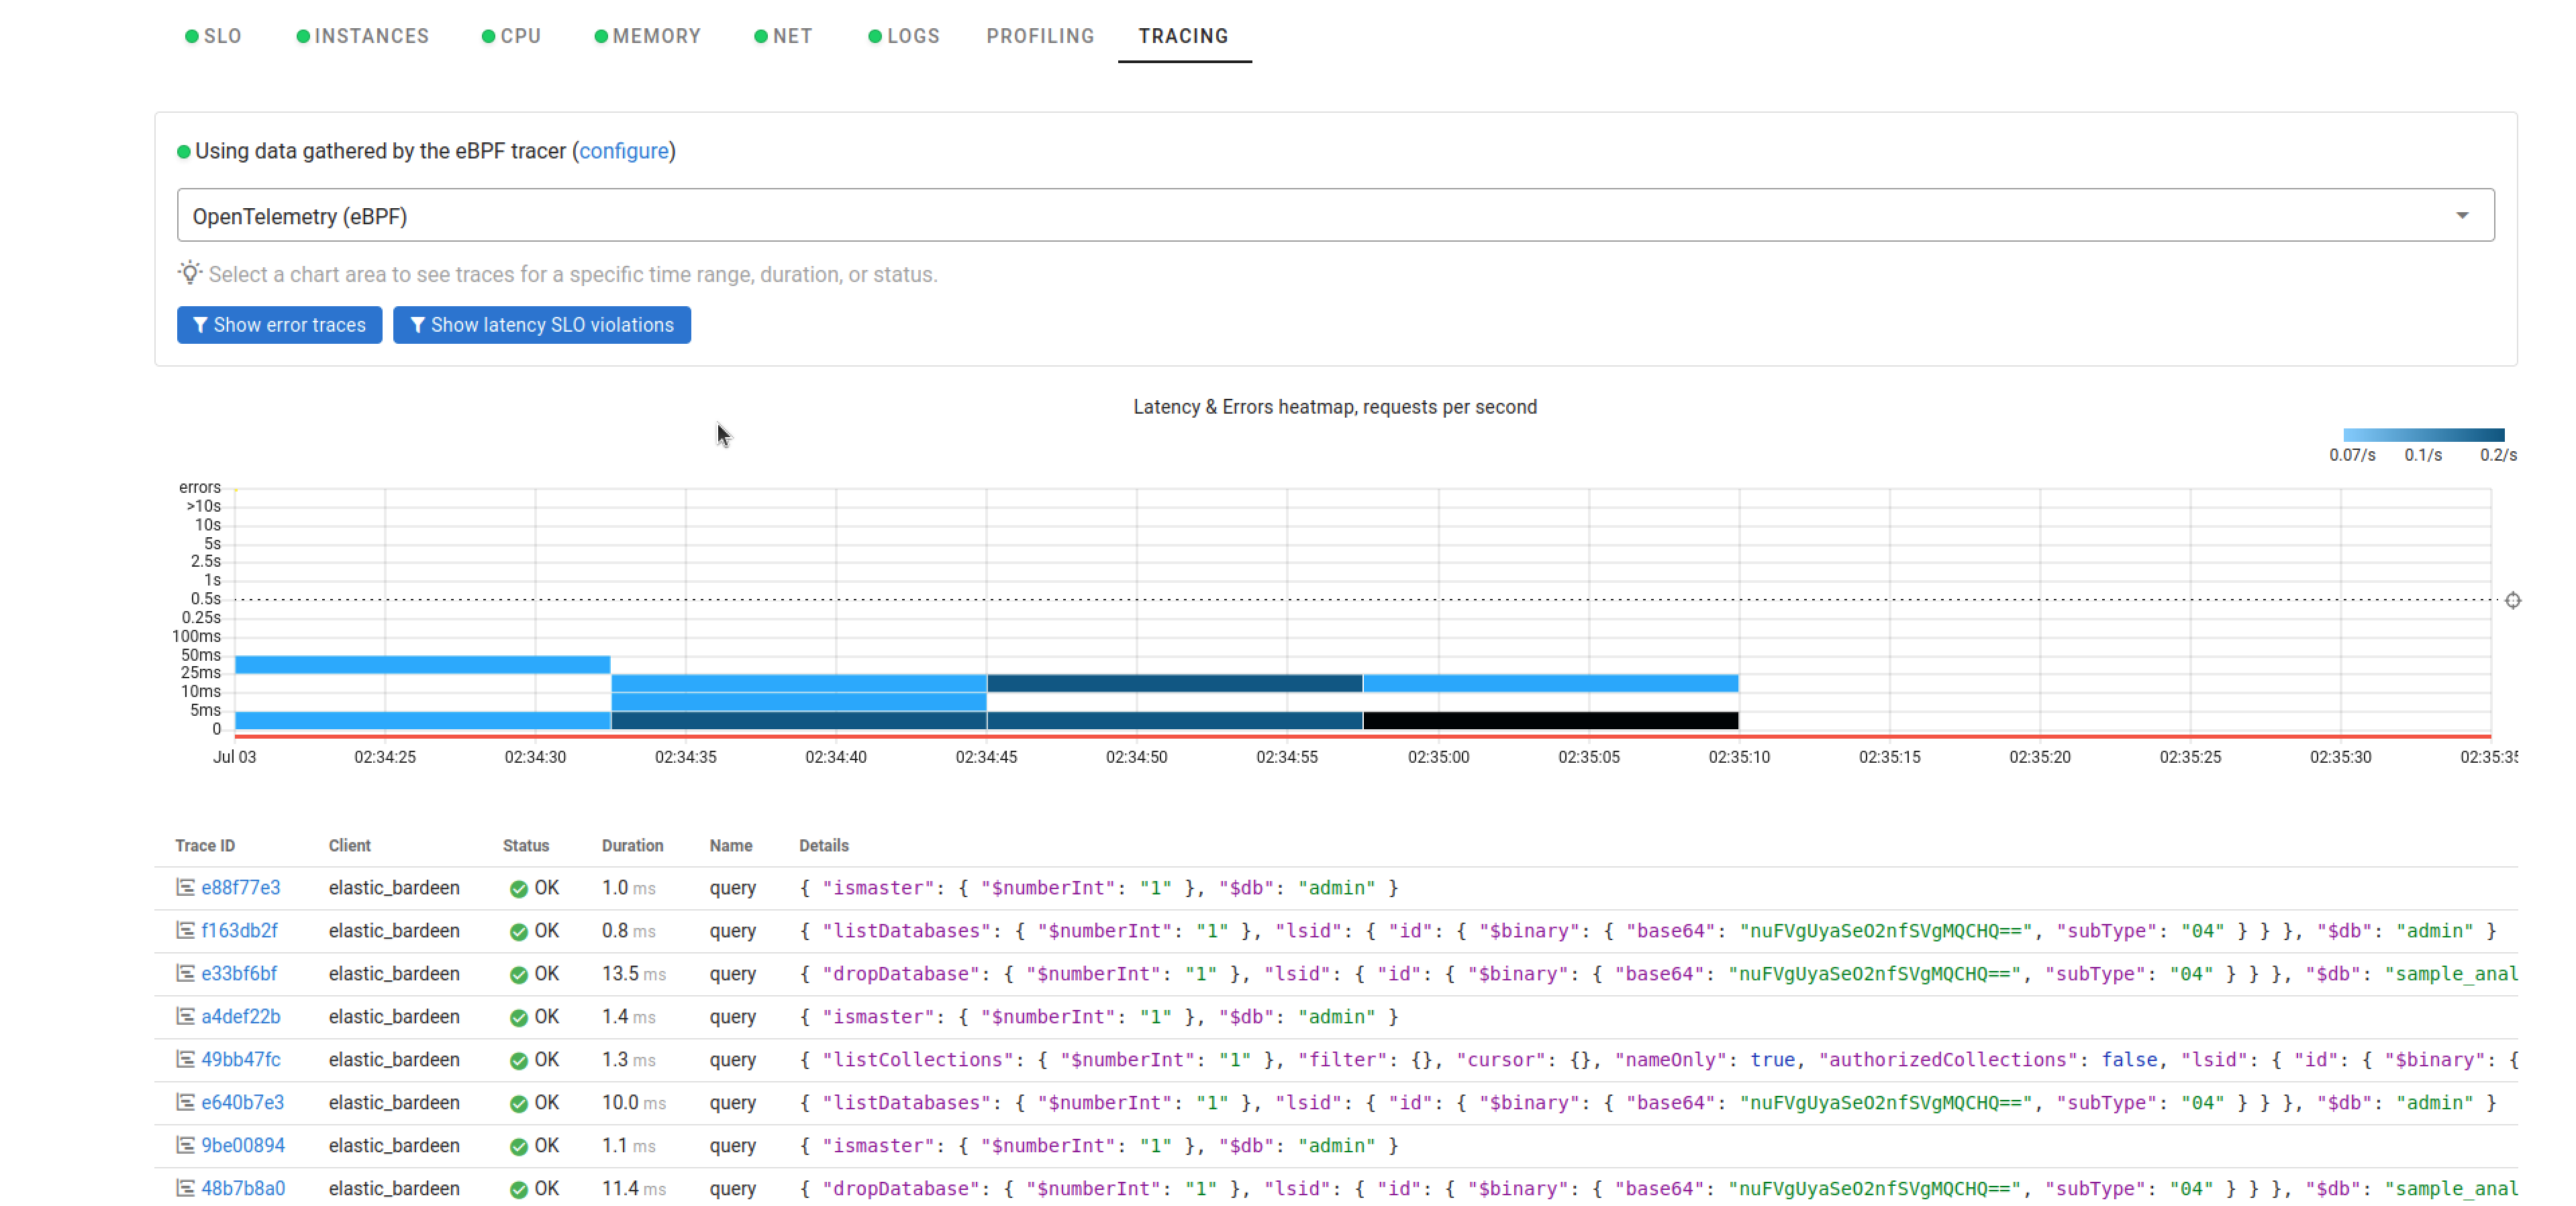Click the trace detail icon beside e88f77e3
Screen dimensions: 2576x1206
[x=185, y=888]
